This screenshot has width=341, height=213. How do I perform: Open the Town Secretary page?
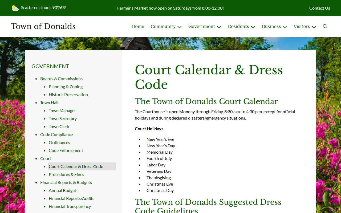[63, 118]
